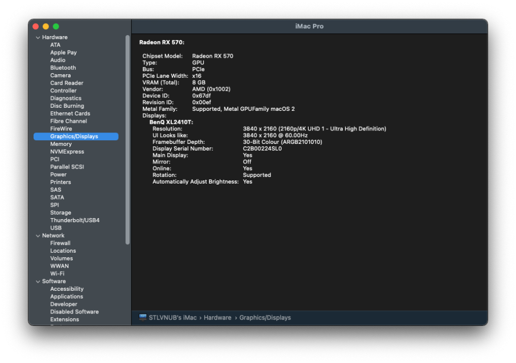Screen dimensions: 516x363
Task: Select Bluetooth in the sidebar
Action: coord(63,68)
